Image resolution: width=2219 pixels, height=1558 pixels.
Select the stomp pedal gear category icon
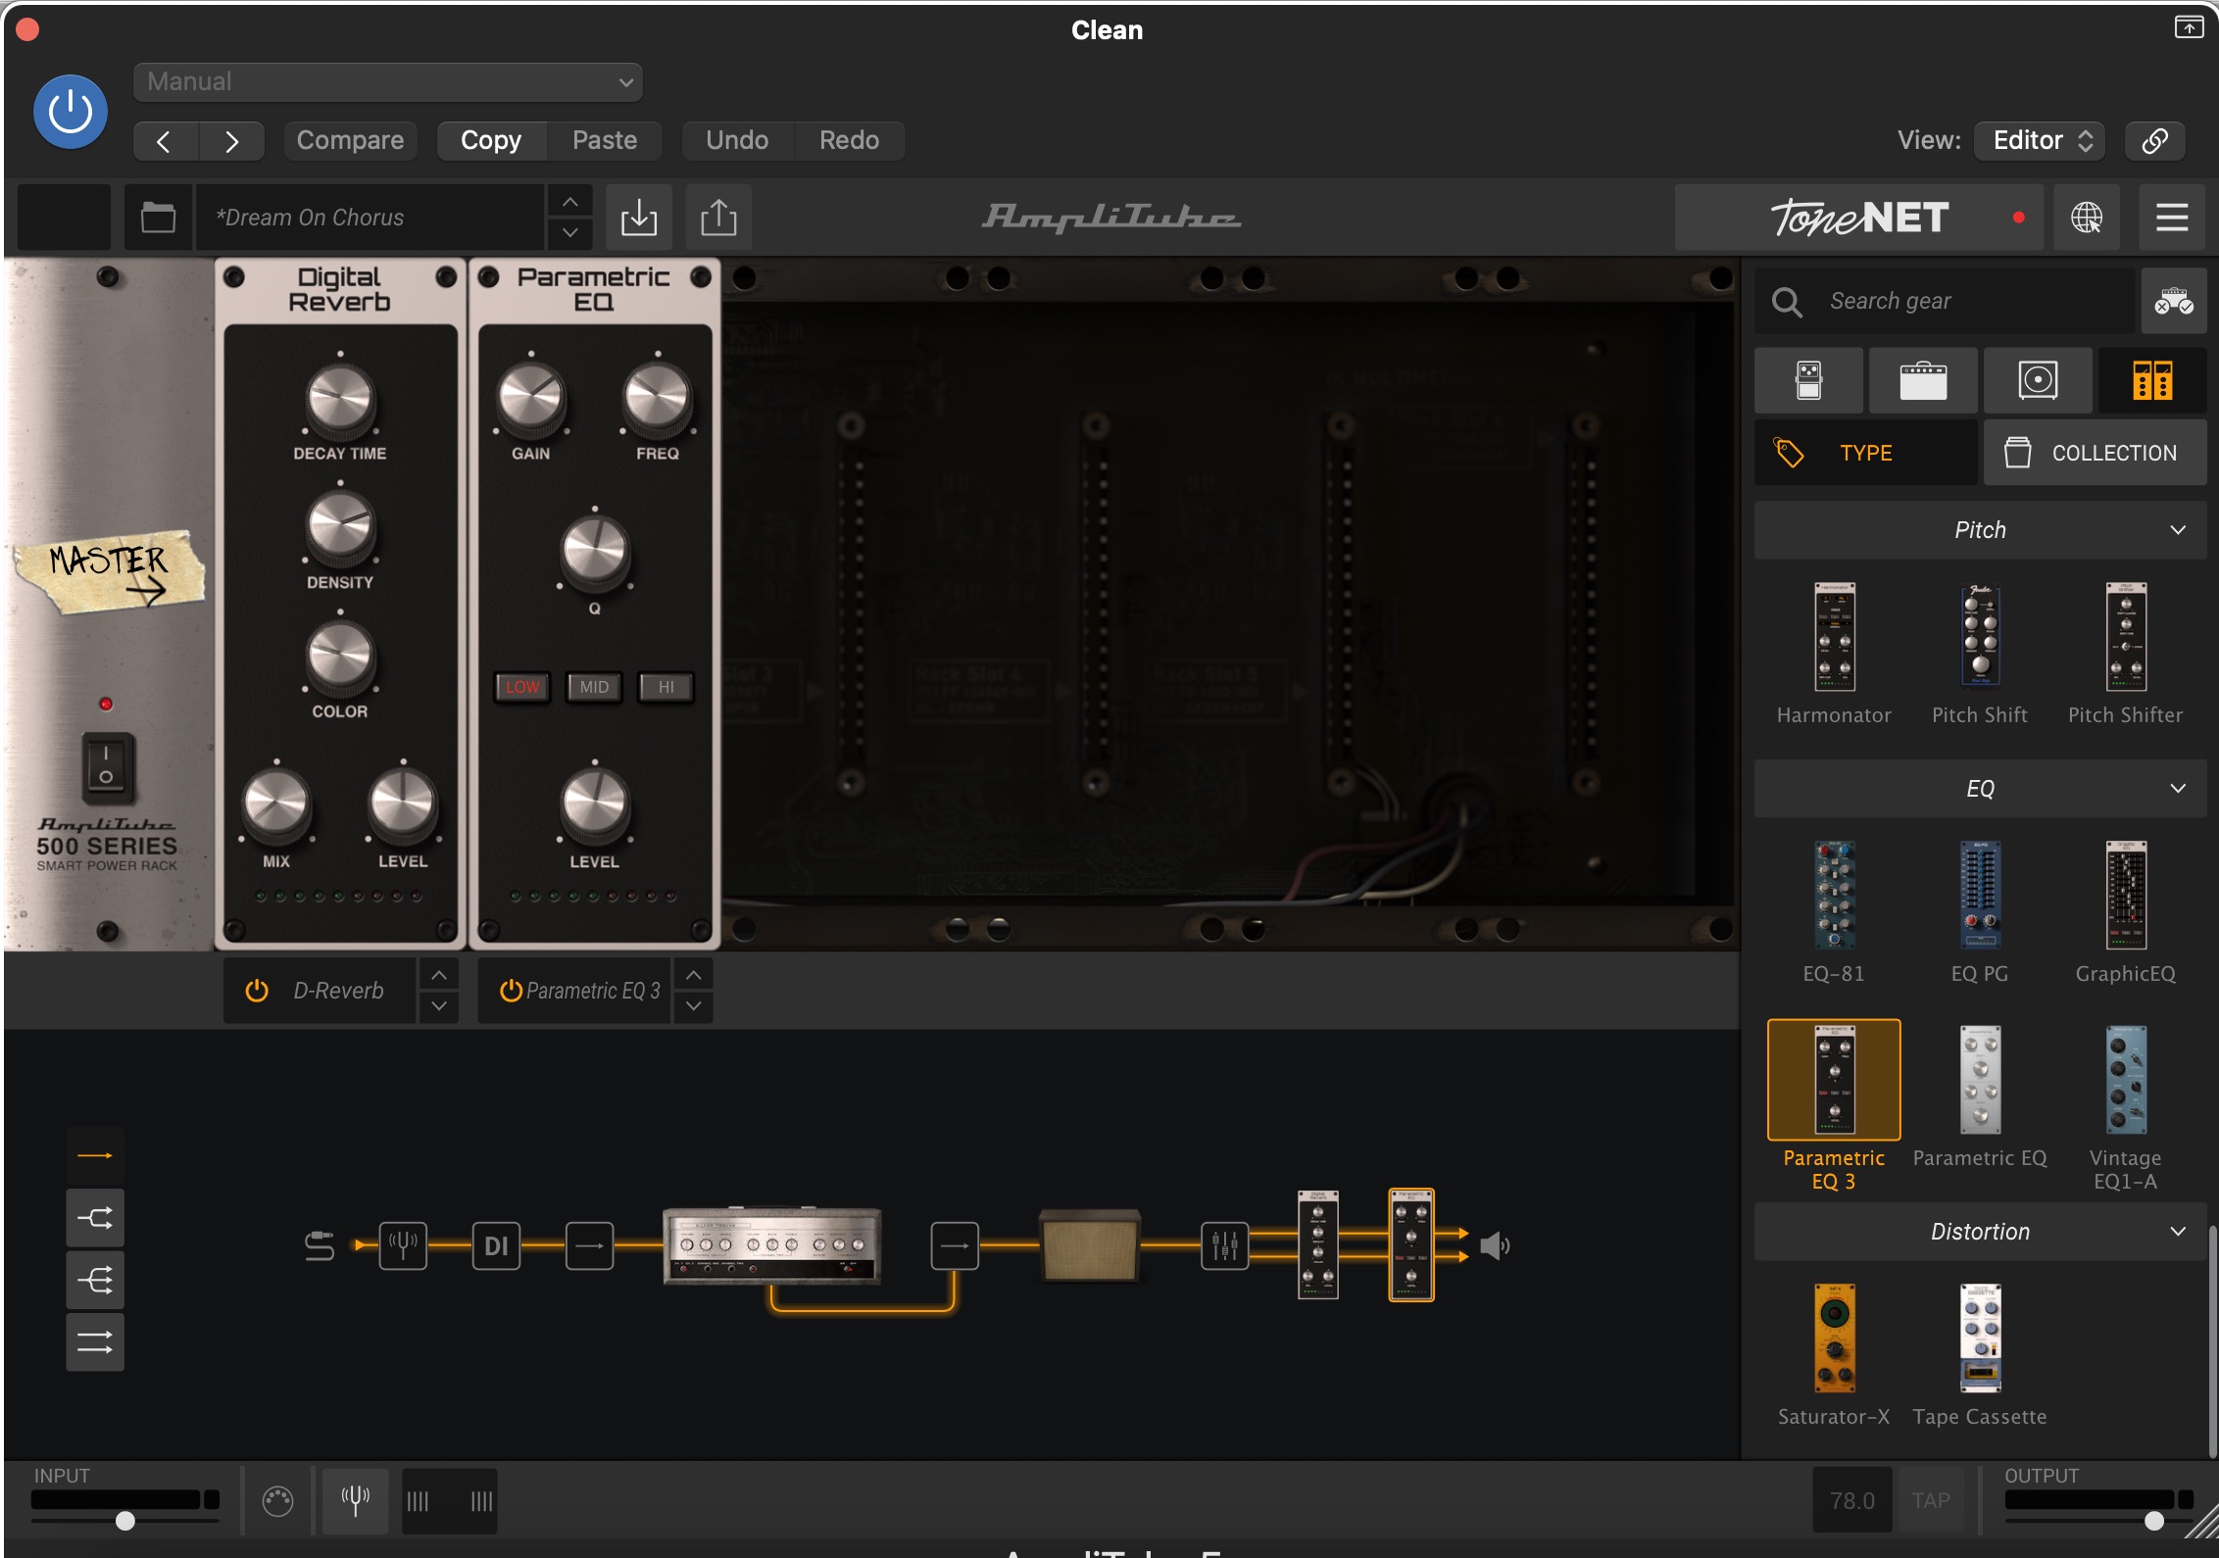(x=1808, y=380)
